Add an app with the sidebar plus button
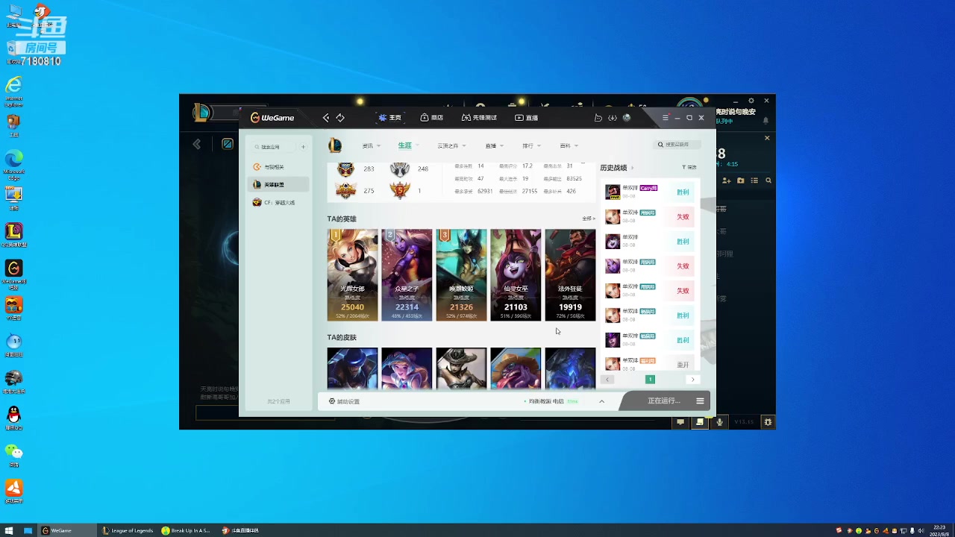The width and height of the screenshot is (955, 537). click(303, 147)
